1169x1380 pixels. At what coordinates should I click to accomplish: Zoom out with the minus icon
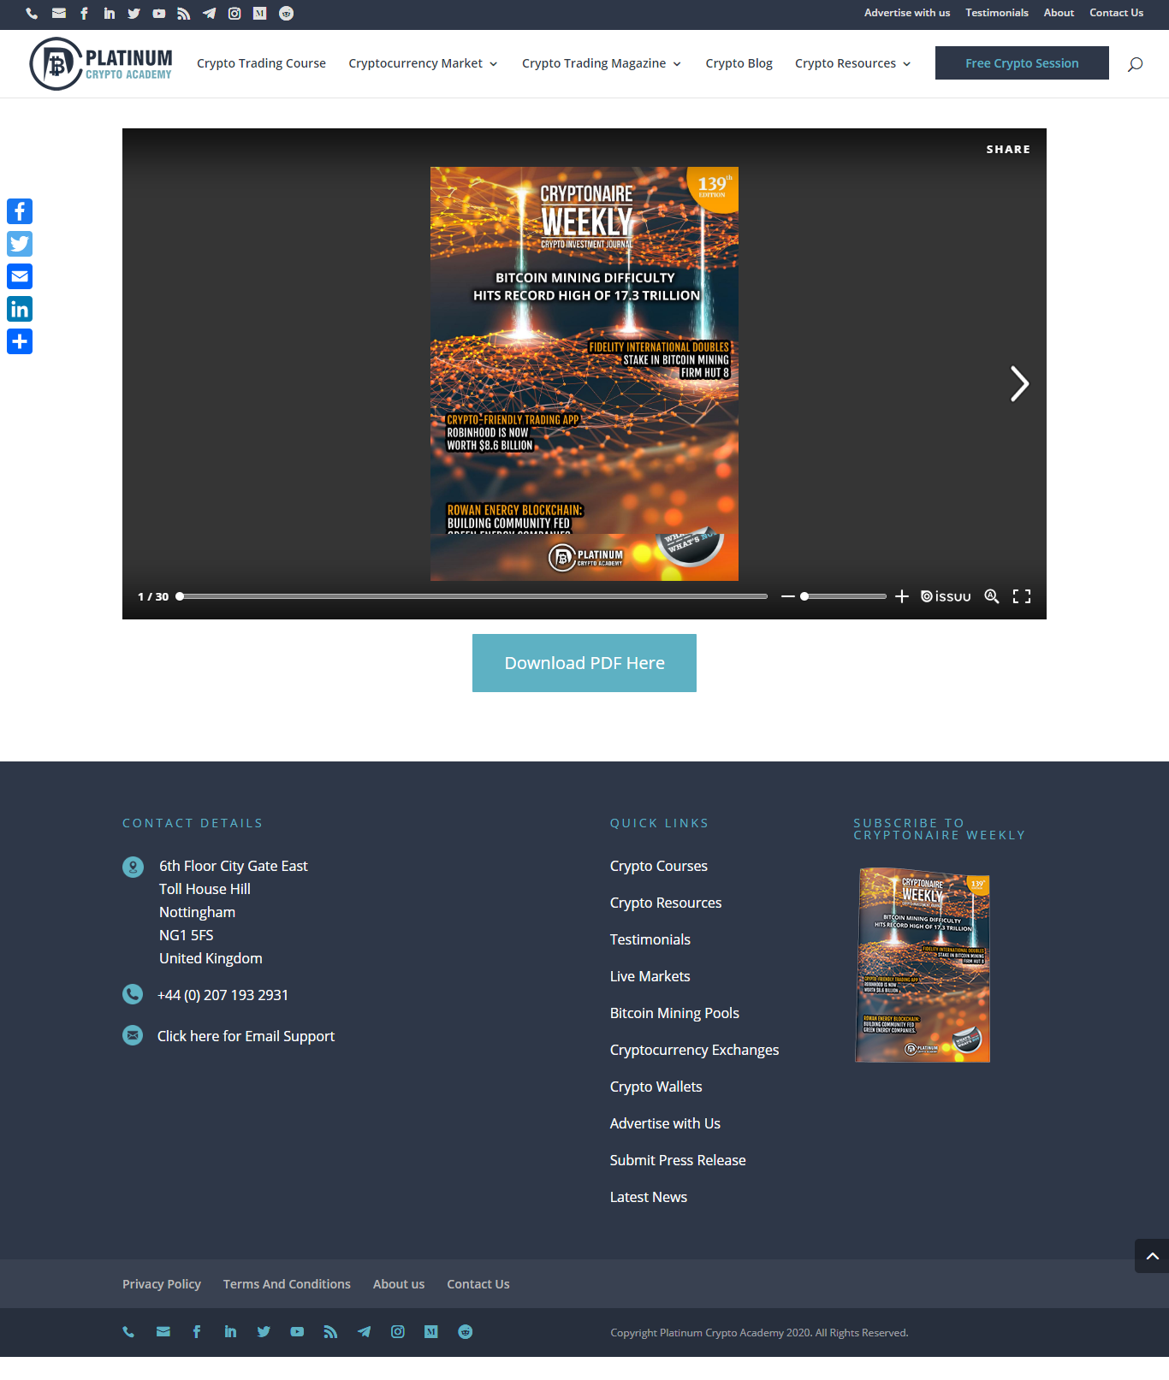click(788, 596)
